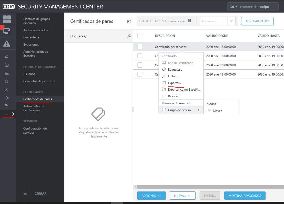This screenshot has height=204, width=284.
Task: Check the second certificate row checkbox
Action: point(140,56)
